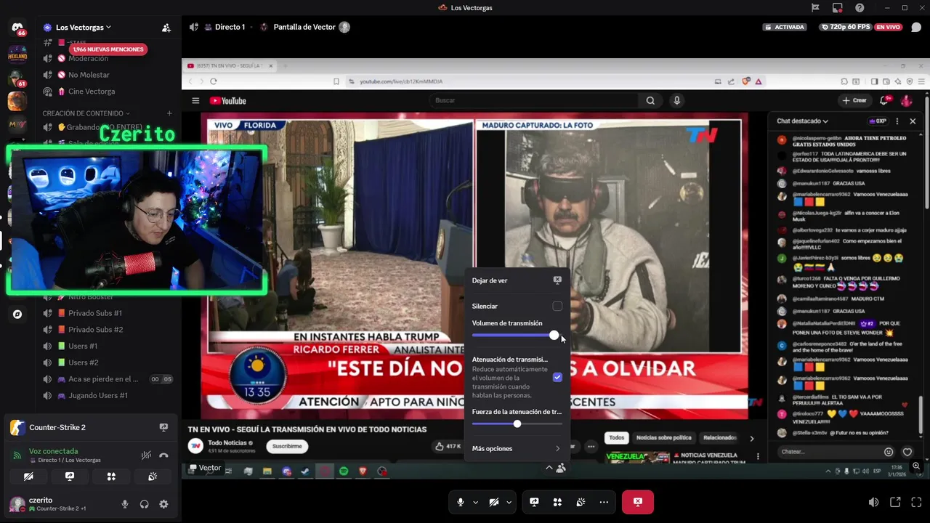Open Discord direct messages home icon
930x523 pixels.
click(17, 28)
